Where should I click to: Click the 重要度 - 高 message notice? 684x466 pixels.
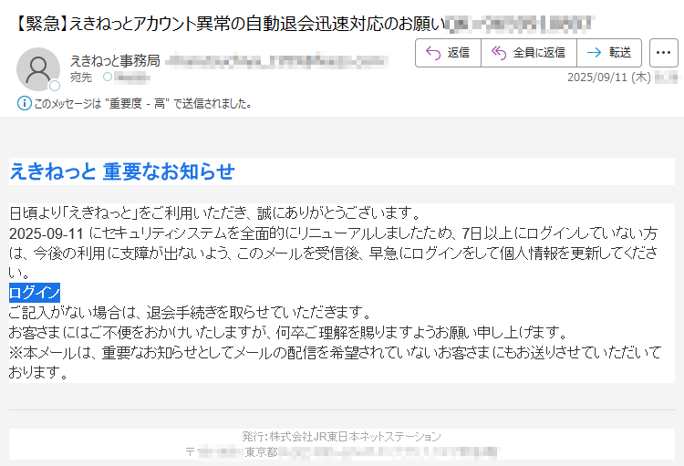pos(142,104)
